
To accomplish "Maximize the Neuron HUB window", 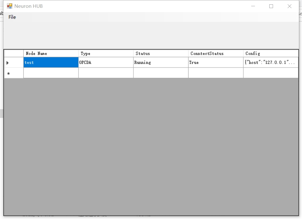I will (x=271, y=6).
